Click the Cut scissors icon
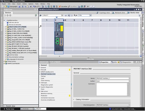 point(23,6)
